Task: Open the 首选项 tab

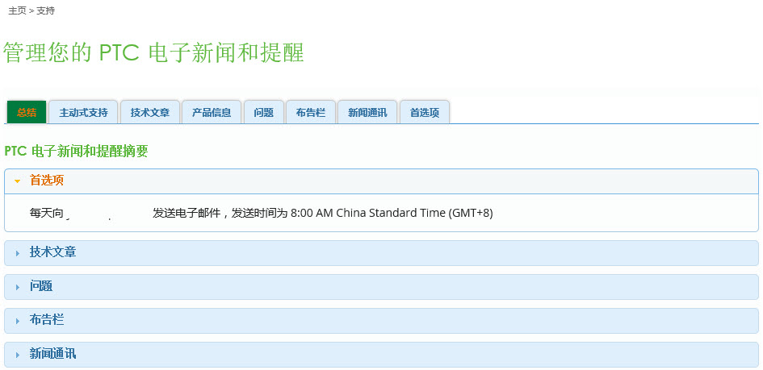Action: [425, 113]
